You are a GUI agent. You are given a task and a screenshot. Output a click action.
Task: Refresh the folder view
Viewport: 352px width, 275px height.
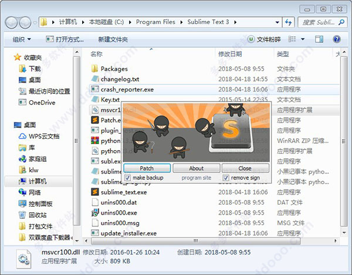click(289, 22)
